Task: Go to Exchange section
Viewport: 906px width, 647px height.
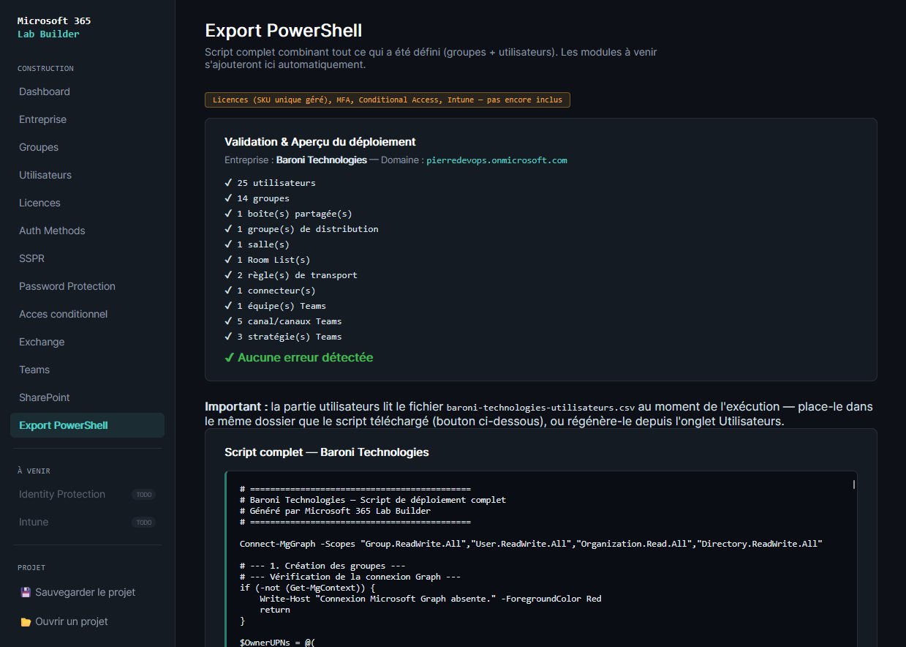Action: pos(87,342)
